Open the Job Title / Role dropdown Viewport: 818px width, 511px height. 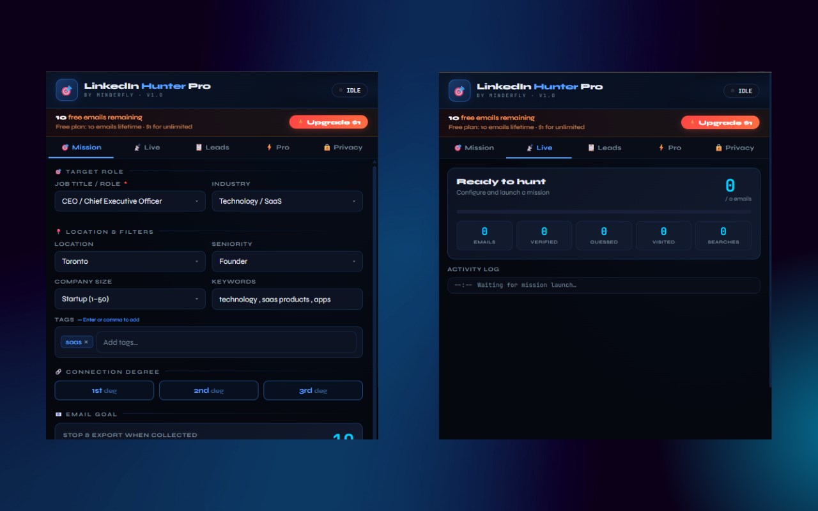pyautogui.click(x=130, y=201)
